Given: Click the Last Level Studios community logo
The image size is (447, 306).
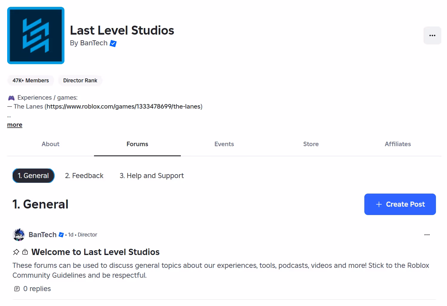Looking at the screenshot, I should 36,35.
